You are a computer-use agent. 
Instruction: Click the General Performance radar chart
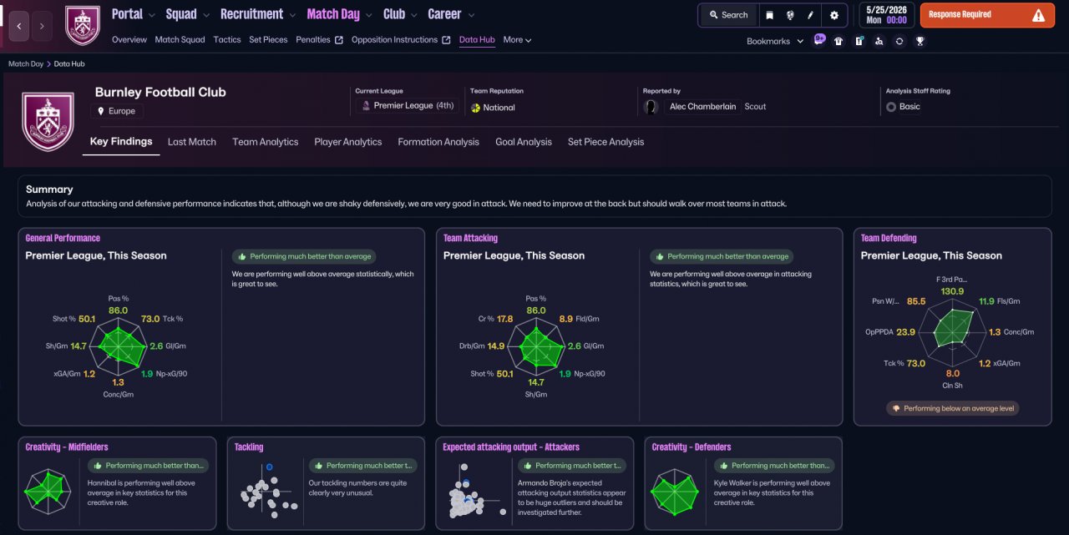(119, 346)
